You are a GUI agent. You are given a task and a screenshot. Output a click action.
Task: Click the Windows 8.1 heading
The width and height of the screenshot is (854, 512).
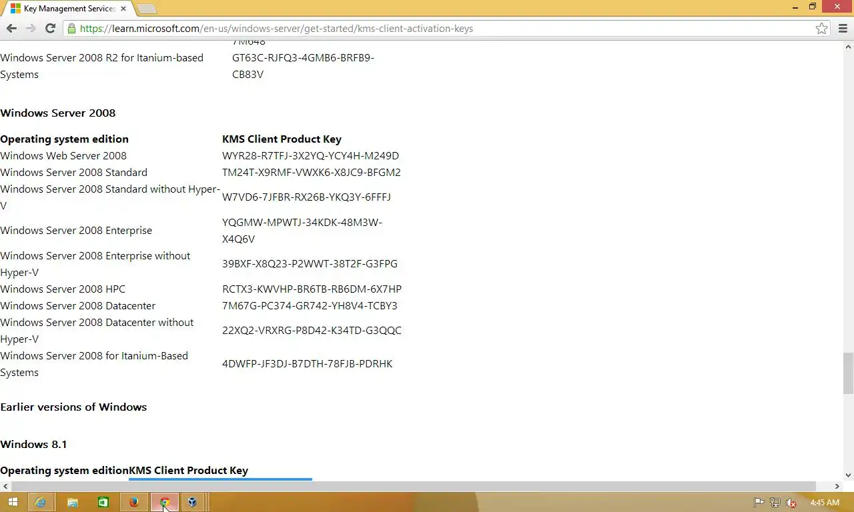(x=33, y=444)
